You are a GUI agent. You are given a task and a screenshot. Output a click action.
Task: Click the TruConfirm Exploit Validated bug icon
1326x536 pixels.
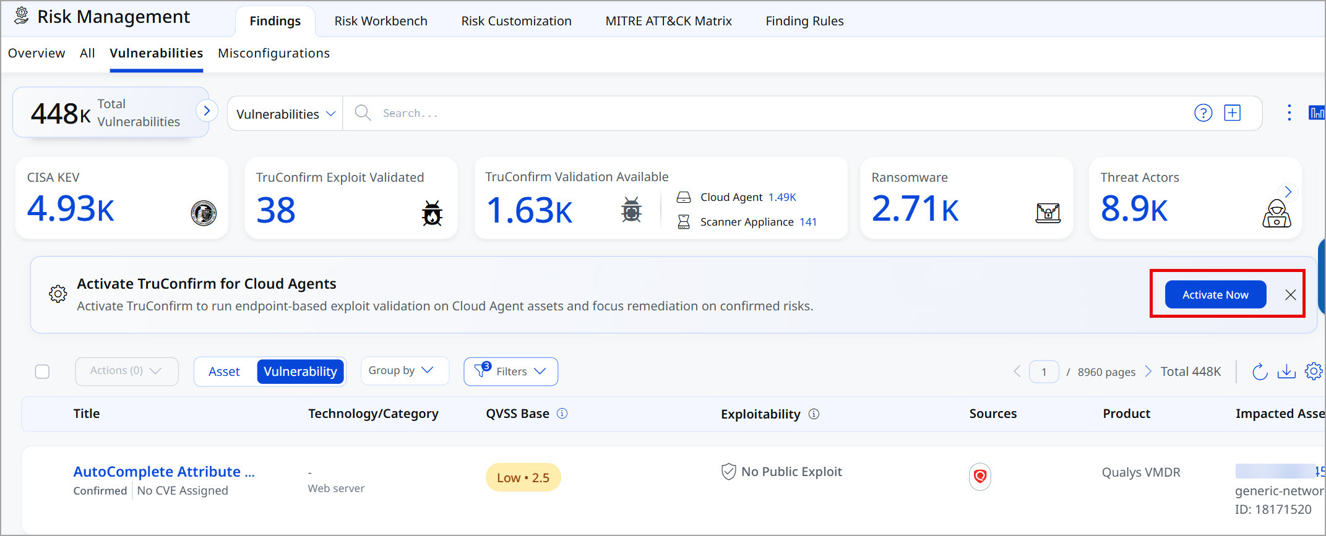[x=432, y=213]
